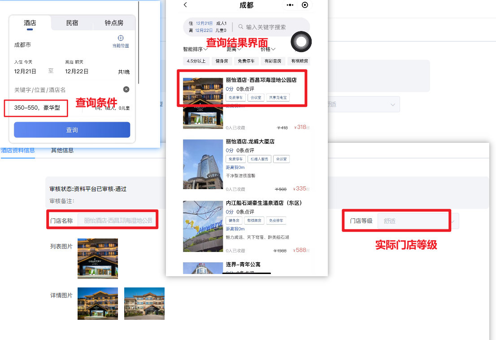This screenshot has width=496, height=340.
Task: Open the room and guest count selector
Action: [x=112, y=108]
